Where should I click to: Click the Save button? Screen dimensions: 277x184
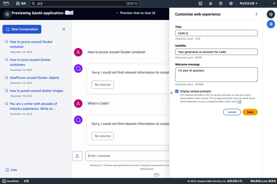[250, 112]
